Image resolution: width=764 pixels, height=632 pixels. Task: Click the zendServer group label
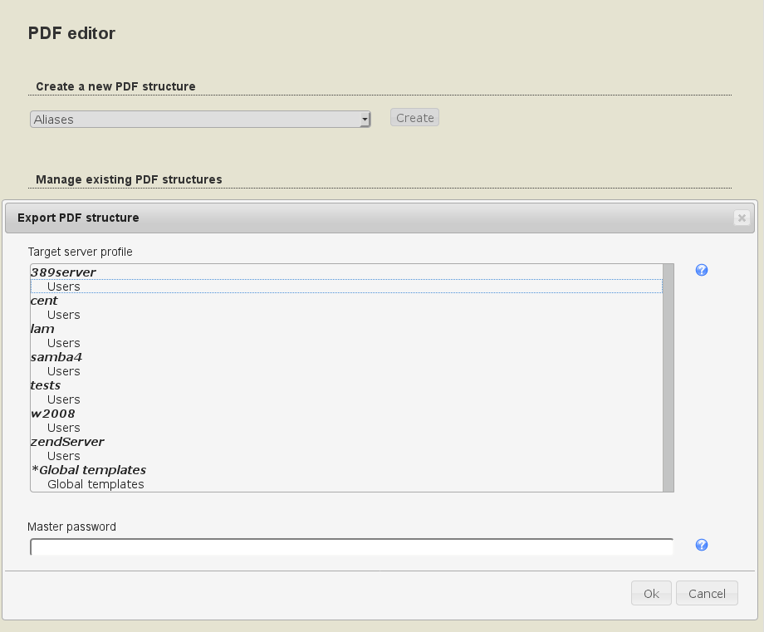(67, 442)
